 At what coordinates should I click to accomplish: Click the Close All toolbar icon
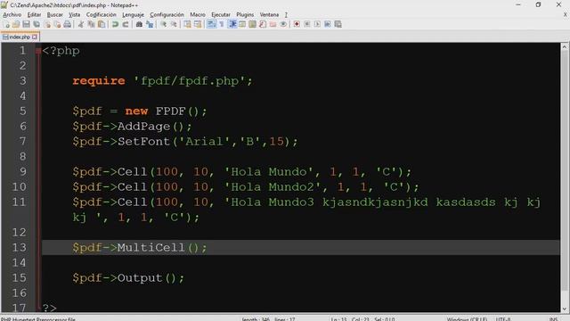pos(57,24)
